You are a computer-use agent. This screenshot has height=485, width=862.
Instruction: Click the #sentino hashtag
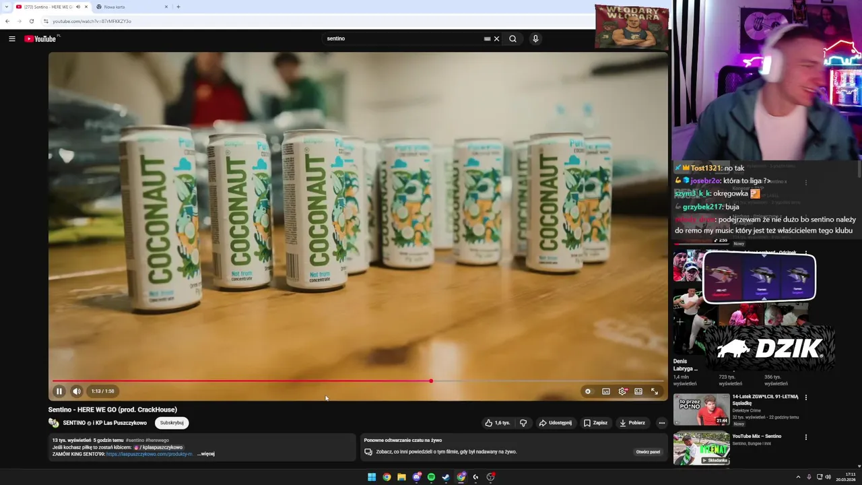(135, 440)
